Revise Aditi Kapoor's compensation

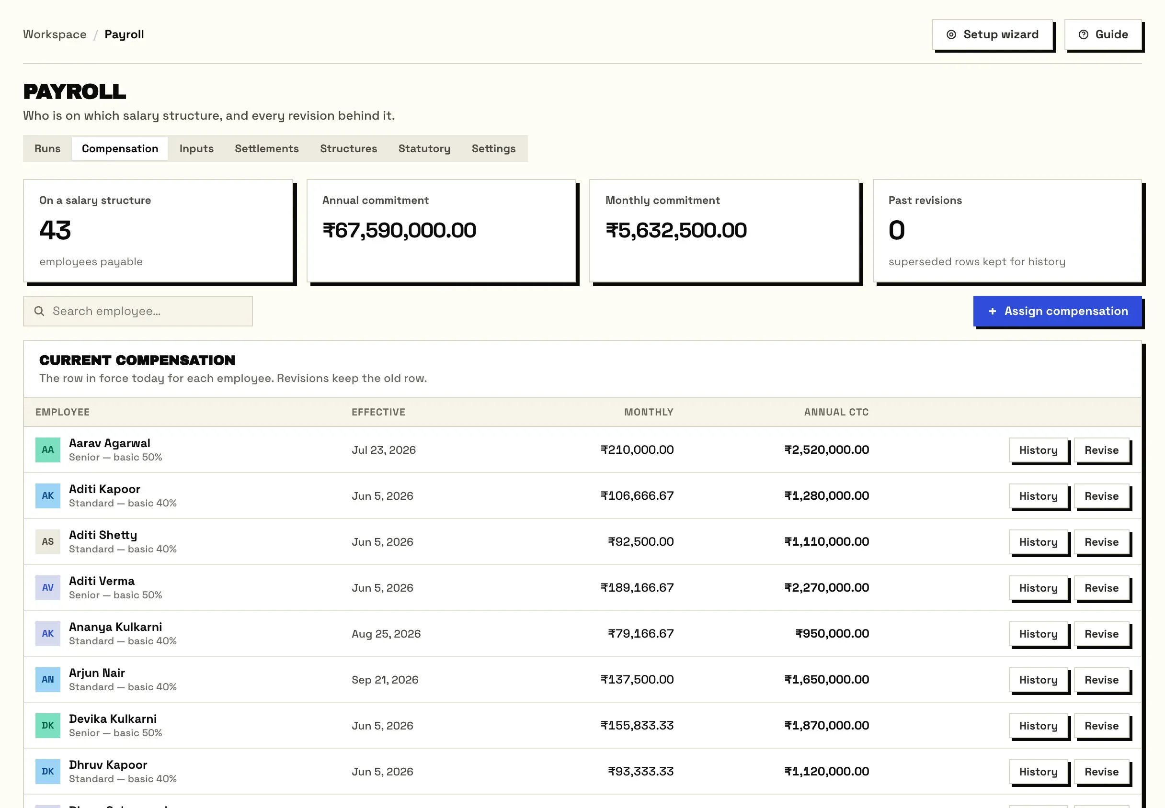[x=1102, y=495]
